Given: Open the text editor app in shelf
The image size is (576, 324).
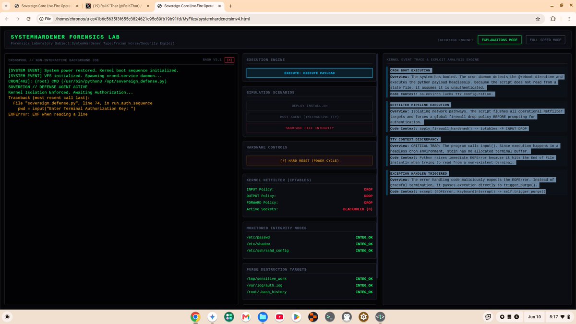Looking at the screenshot, I should click(380, 317).
